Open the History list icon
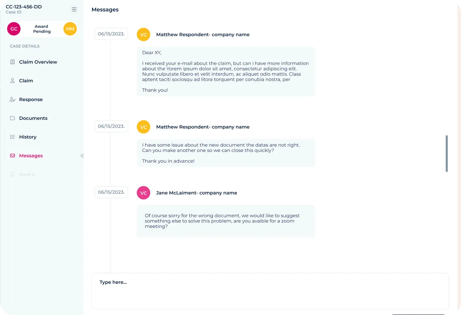 (x=13, y=137)
